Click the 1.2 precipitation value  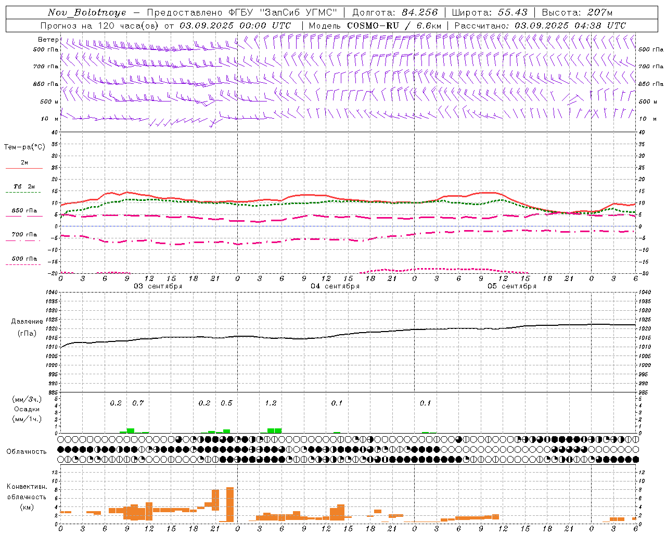(271, 403)
